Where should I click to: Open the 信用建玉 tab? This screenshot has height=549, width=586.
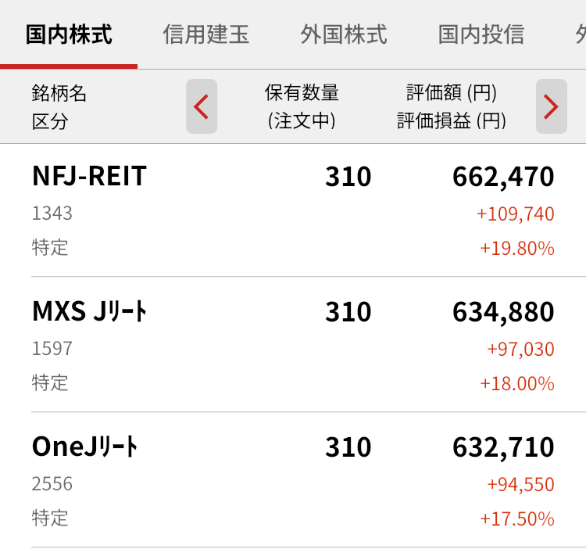pos(206,34)
